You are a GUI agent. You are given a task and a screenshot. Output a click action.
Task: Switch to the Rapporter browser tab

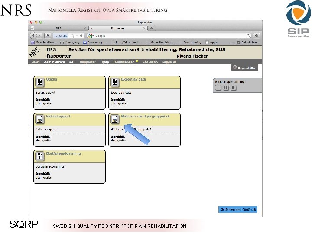118,28
